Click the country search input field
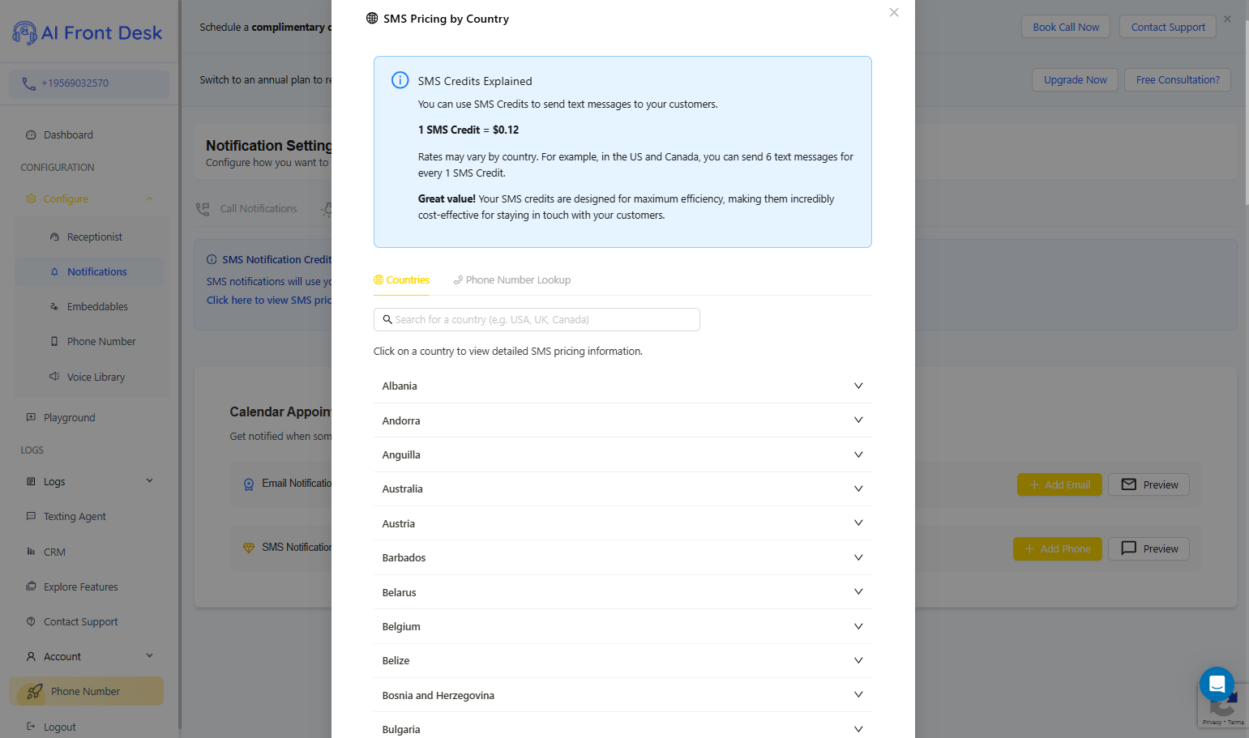This screenshot has width=1249, height=738. pyautogui.click(x=537, y=319)
